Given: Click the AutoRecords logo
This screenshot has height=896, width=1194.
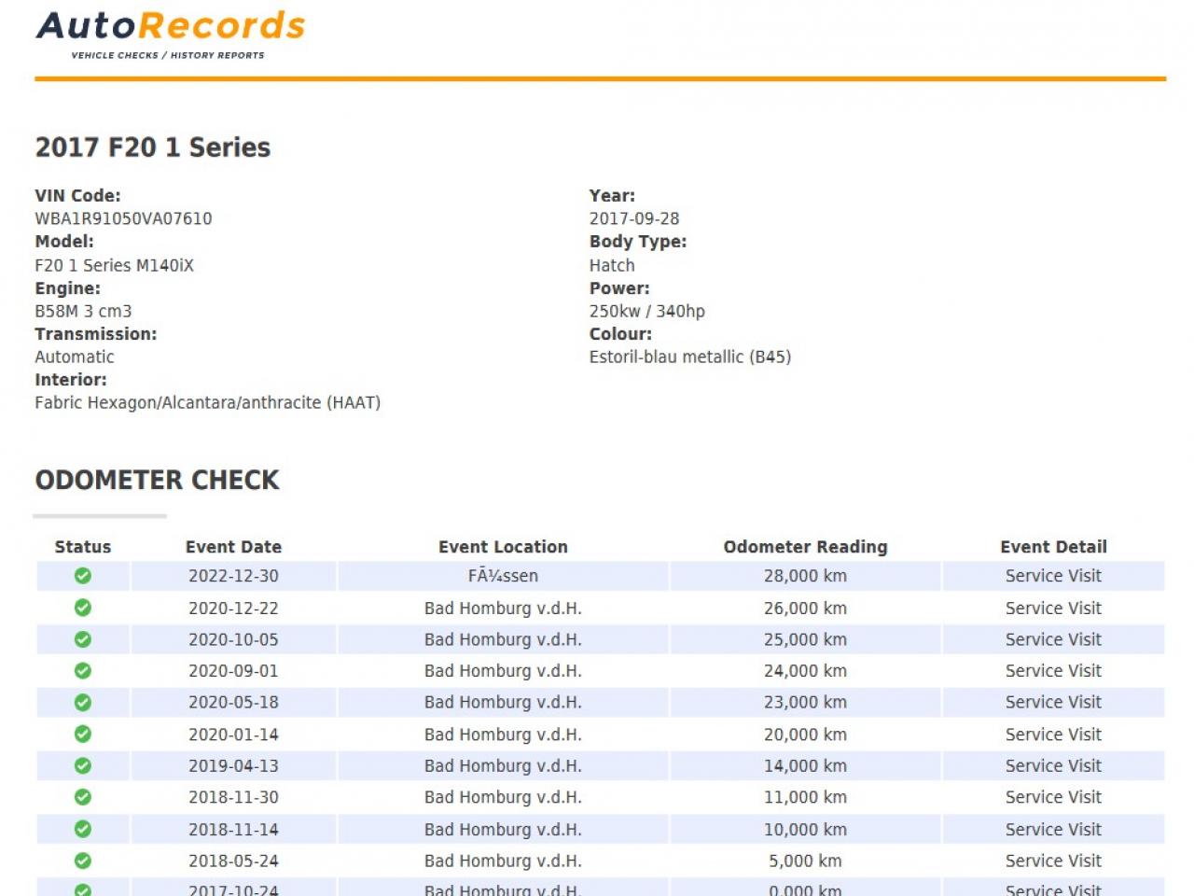Looking at the screenshot, I should coord(171,34).
